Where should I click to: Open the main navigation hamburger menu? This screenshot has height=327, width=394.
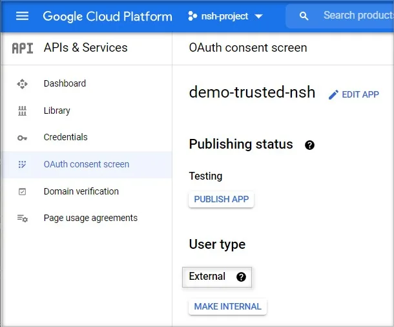[23, 16]
